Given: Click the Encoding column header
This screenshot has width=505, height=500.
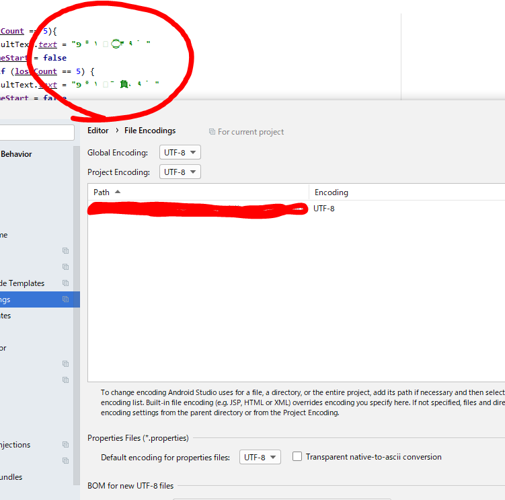Looking at the screenshot, I should coord(332,192).
